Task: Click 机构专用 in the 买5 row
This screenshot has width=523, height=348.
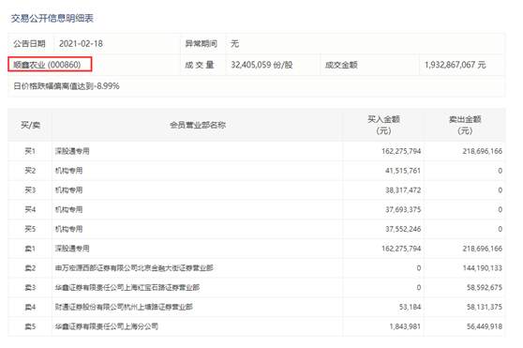Action: [x=69, y=229]
